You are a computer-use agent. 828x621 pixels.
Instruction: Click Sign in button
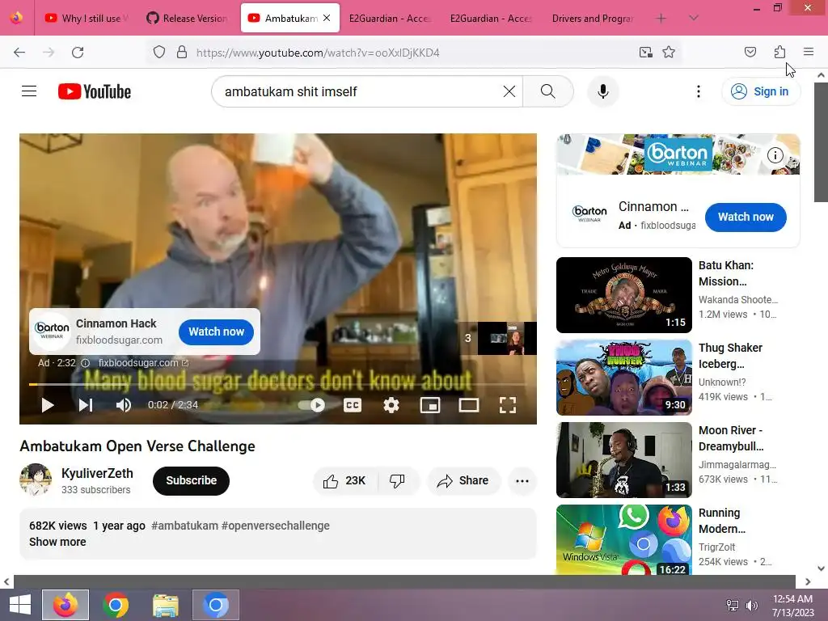[x=761, y=91]
